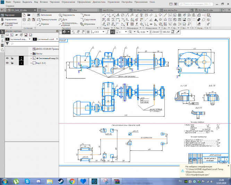
Task: Hide Системный вид using eye icon
Action: point(7,58)
